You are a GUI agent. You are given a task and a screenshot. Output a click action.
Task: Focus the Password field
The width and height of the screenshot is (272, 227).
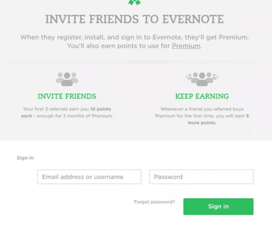[201, 177]
